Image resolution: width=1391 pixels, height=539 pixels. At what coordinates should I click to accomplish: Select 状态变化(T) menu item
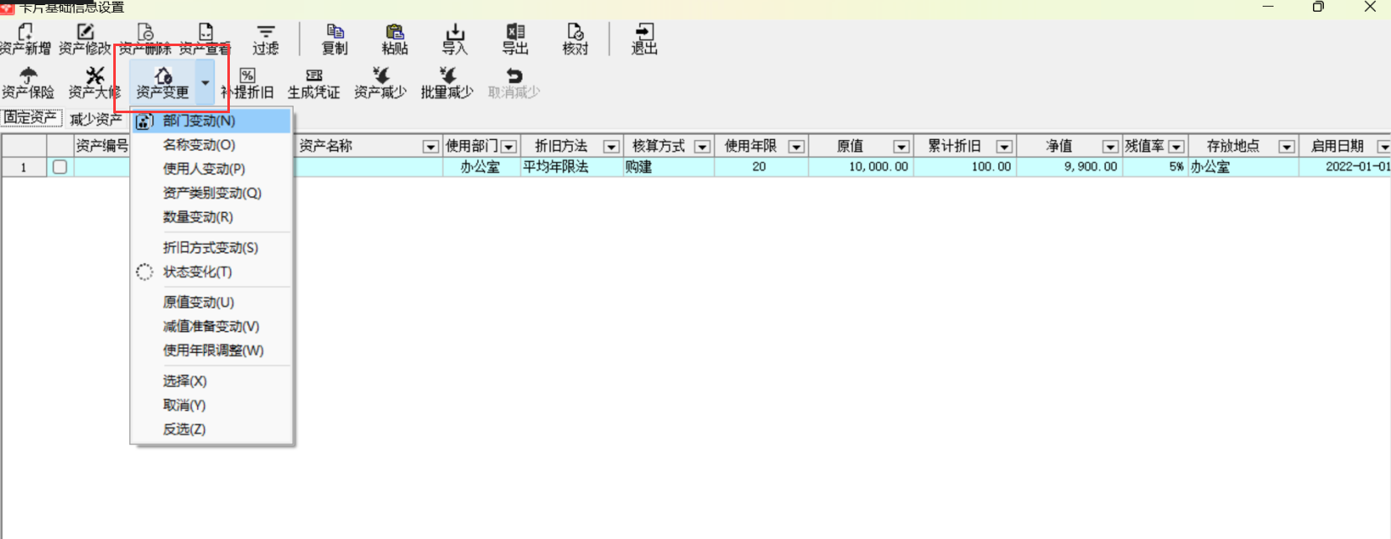[211, 272]
